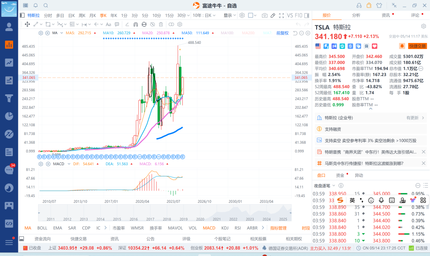Open the stock panel gear beside TSLA 特斯拉
The height and width of the screenshot is (256, 430).
(423, 26)
